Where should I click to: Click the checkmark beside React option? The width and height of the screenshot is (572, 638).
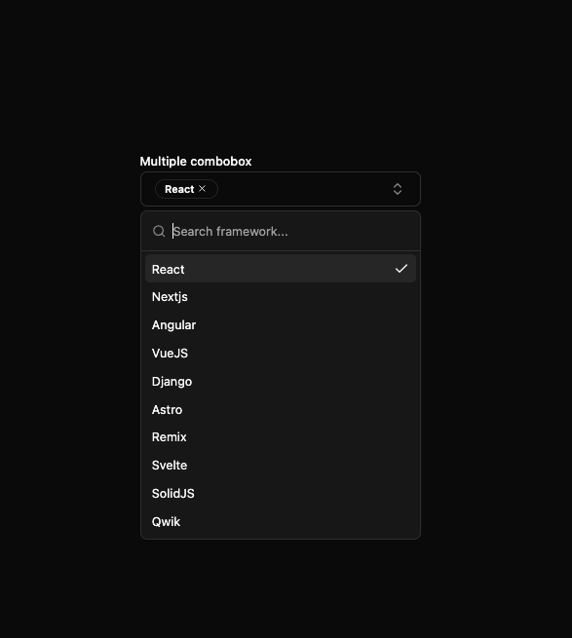pyautogui.click(x=401, y=269)
